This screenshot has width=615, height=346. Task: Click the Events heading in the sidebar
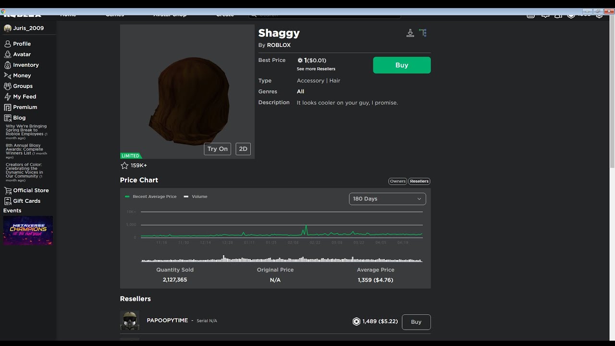click(x=12, y=210)
